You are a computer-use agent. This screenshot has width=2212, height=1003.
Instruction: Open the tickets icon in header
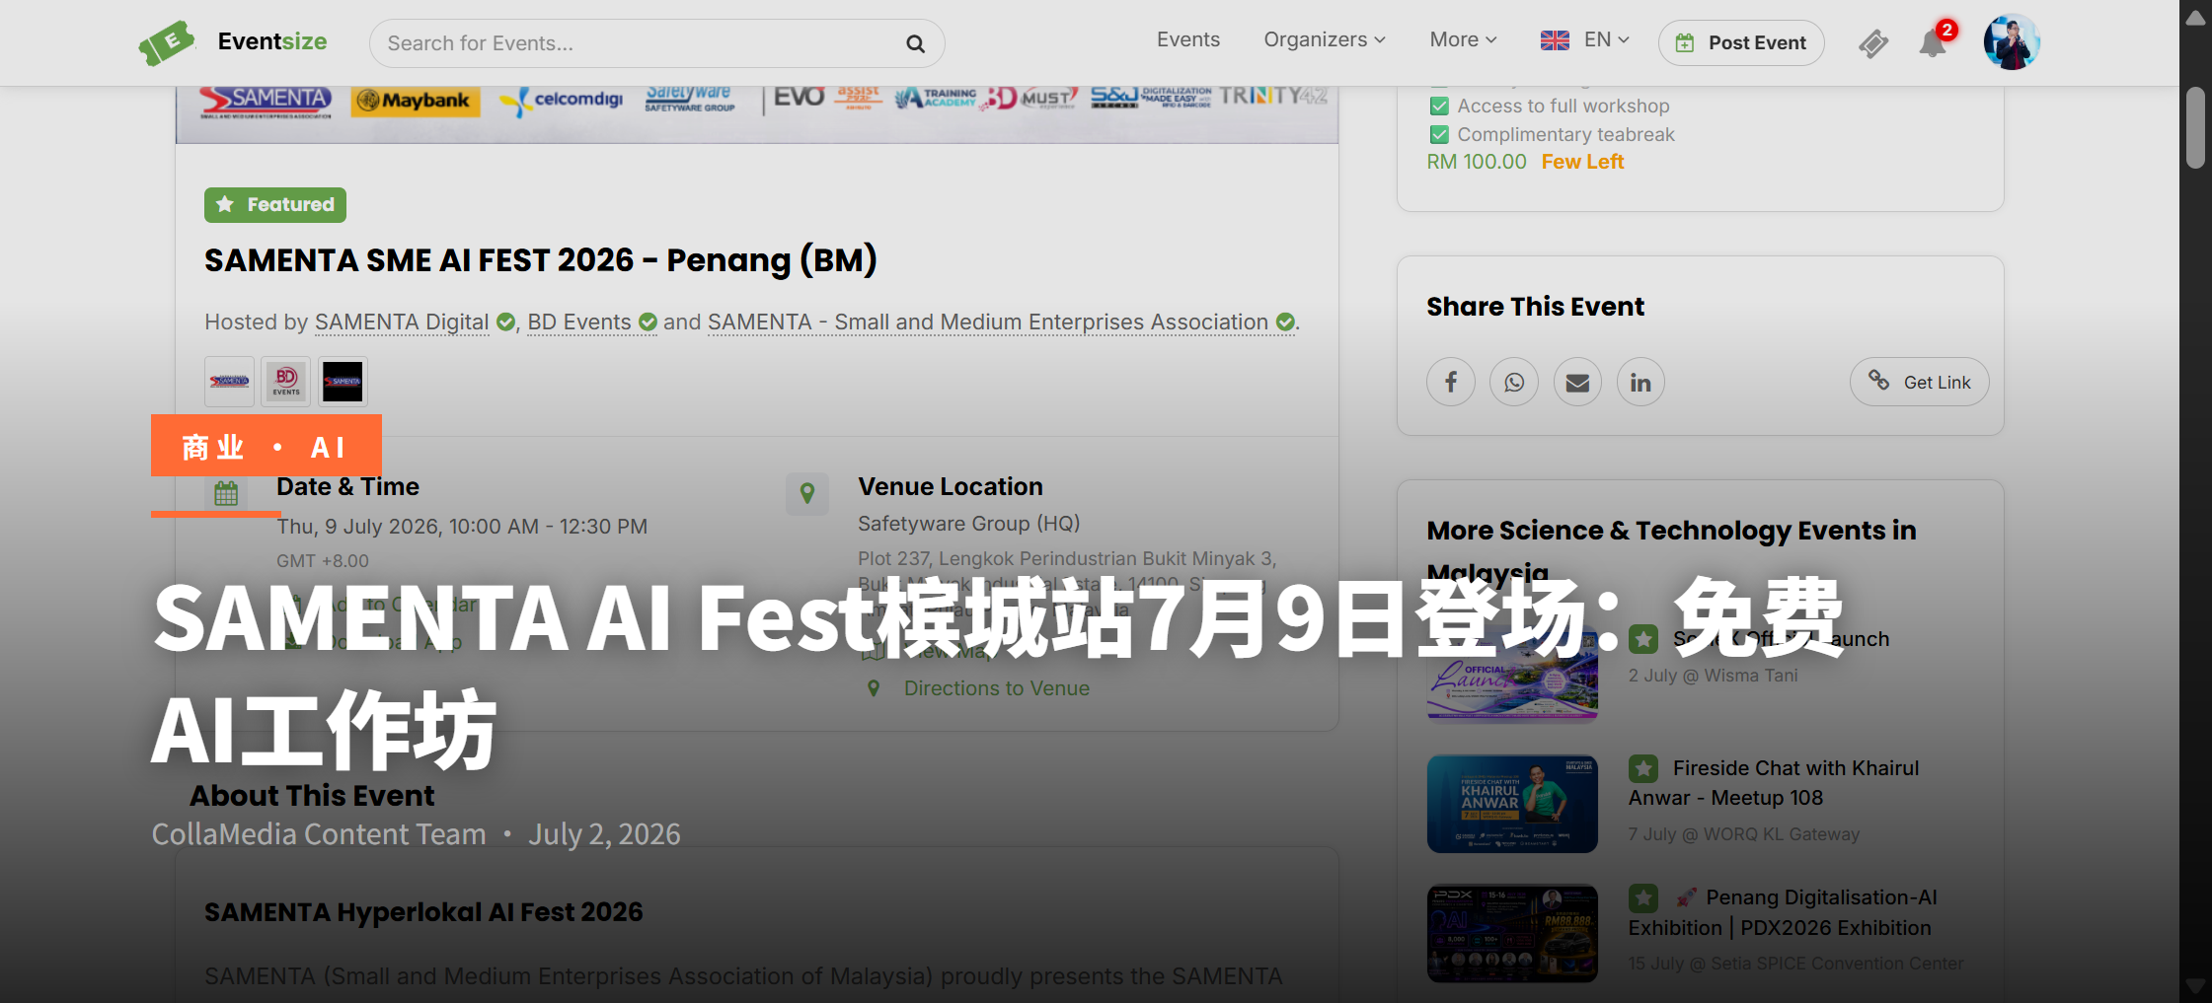1872,43
